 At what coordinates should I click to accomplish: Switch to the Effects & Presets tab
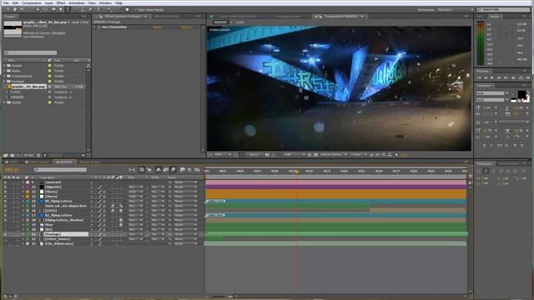coord(167,17)
